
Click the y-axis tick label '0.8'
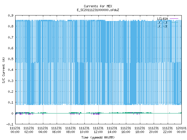click(x=11, y=26)
